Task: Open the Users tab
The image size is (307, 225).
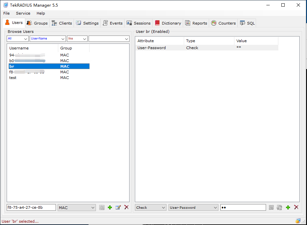Action: coord(14,23)
